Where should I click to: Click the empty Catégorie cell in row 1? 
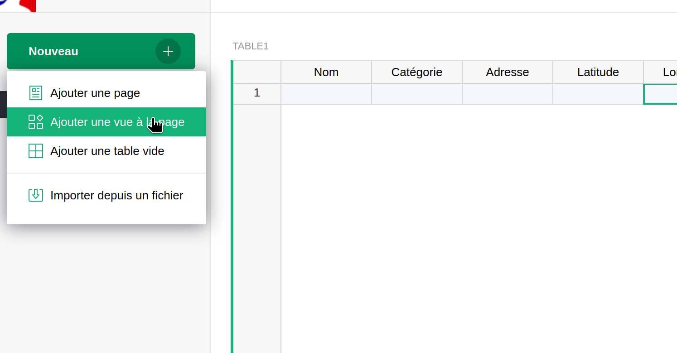[x=417, y=94]
